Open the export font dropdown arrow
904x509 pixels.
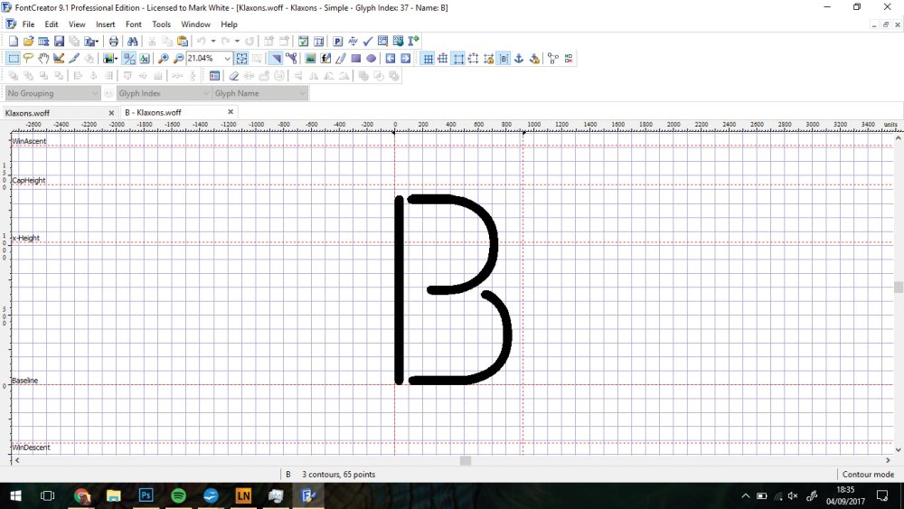pos(97,41)
